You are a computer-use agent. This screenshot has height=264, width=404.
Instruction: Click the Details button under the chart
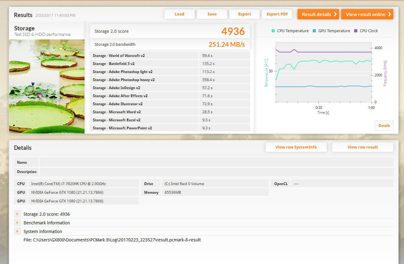click(x=384, y=126)
